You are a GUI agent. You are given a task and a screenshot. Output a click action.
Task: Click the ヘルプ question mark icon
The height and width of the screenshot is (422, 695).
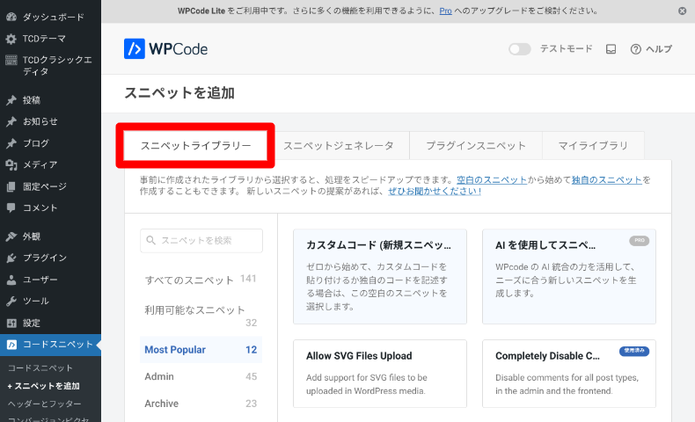[x=635, y=49]
